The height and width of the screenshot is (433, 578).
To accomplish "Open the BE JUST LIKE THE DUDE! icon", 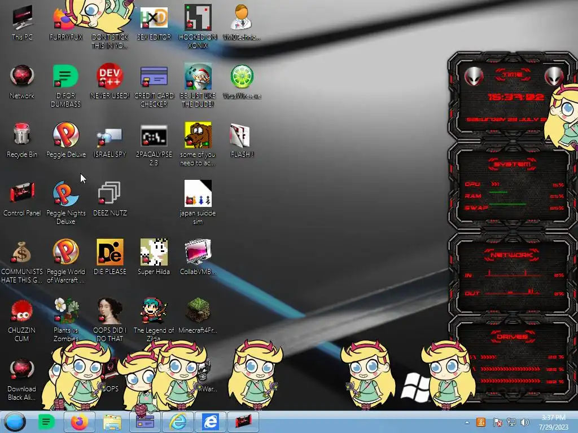I will tap(198, 76).
